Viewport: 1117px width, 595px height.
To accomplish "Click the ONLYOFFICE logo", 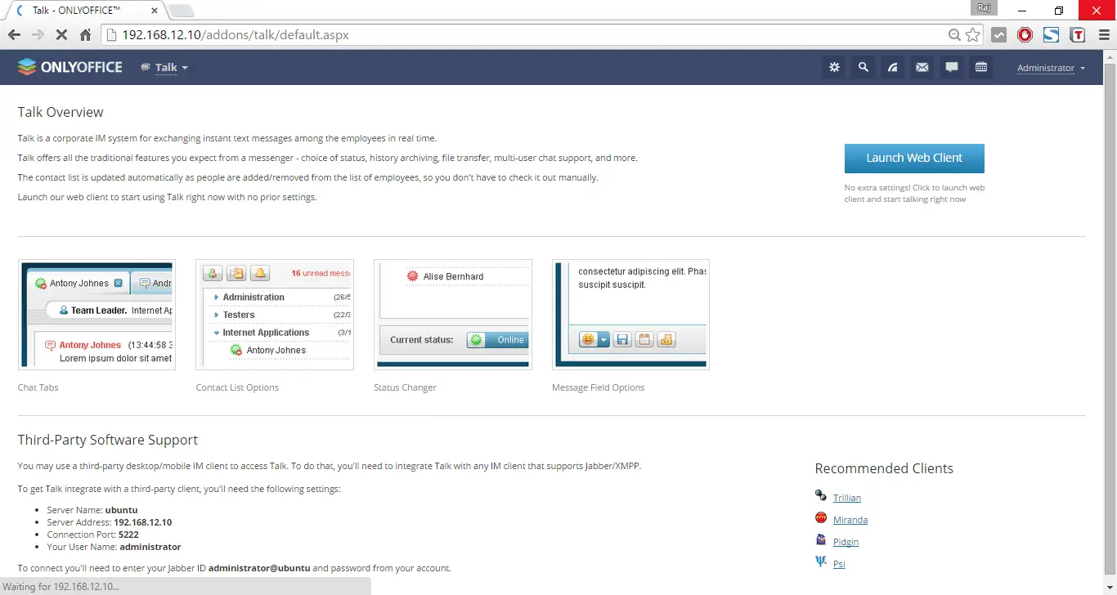I will (70, 67).
